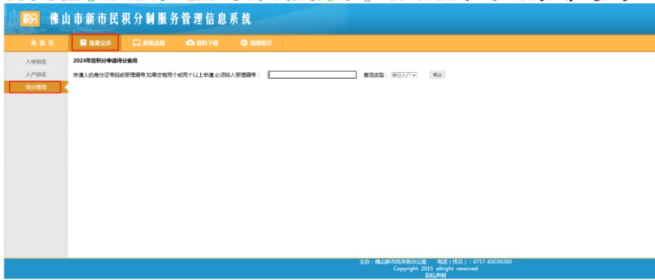The width and height of the screenshot is (655, 280).
Task: Click the 信息公示 tab icon
Action: 83,42
